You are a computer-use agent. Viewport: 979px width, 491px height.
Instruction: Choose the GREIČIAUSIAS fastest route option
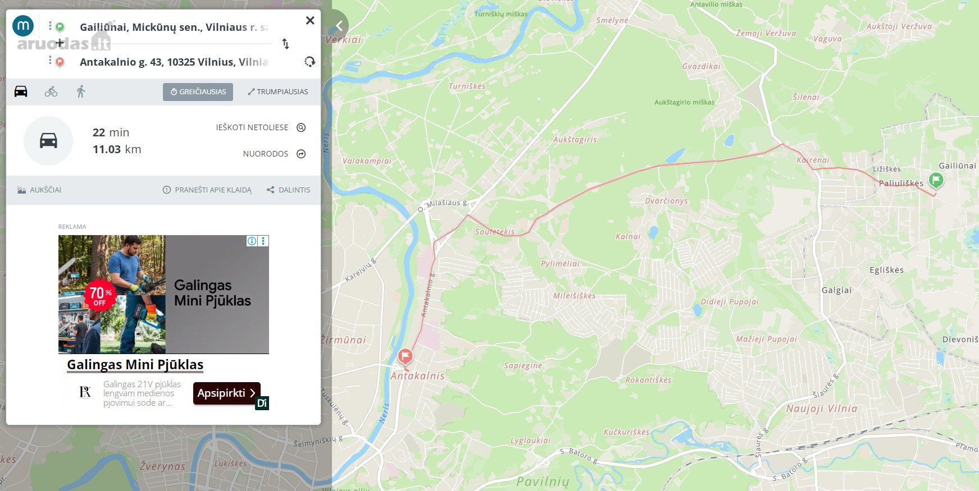198,92
